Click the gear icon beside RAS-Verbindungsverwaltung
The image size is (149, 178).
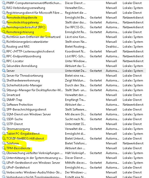(x=4, y=8)
